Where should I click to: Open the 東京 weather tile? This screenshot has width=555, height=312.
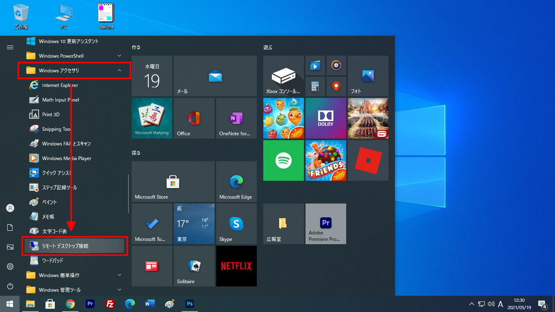point(194,224)
